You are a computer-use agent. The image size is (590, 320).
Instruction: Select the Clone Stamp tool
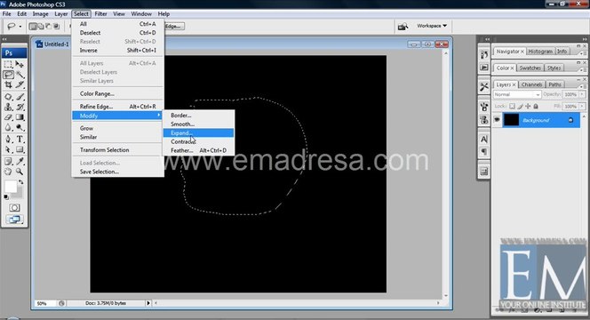click(8, 108)
